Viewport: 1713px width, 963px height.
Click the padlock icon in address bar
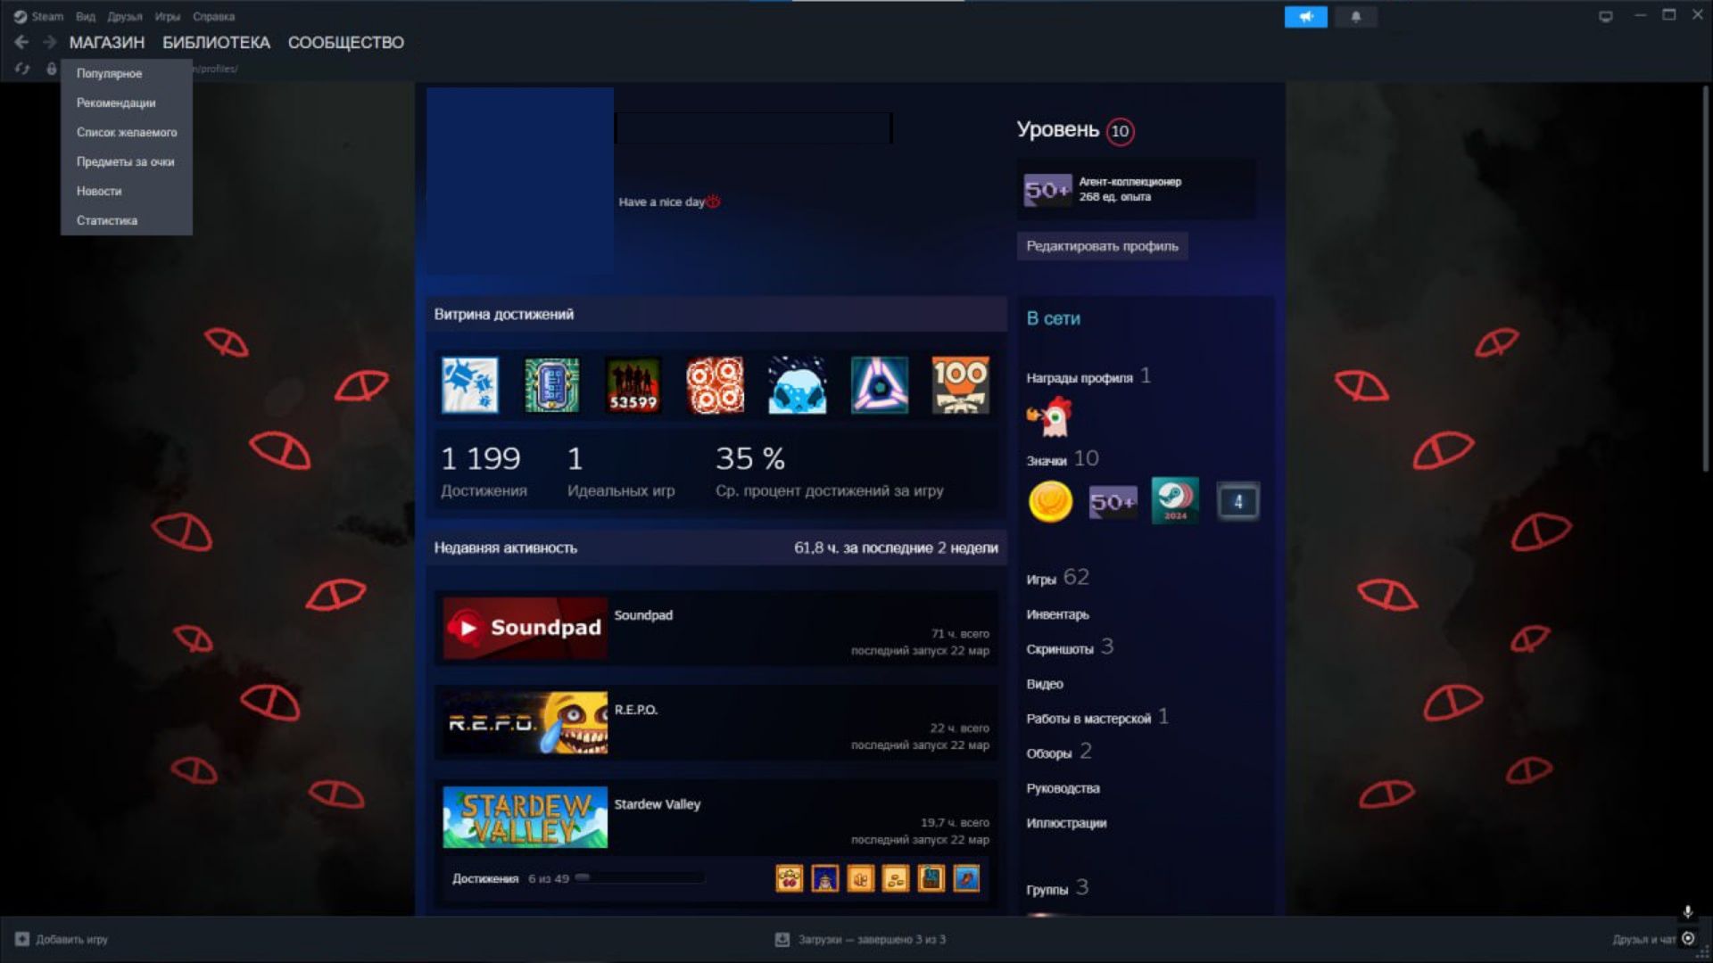pos(52,69)
